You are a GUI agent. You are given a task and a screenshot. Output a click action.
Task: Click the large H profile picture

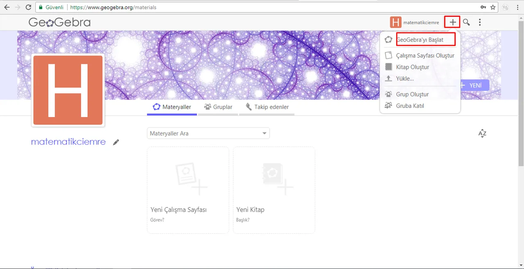coord(68,90)
